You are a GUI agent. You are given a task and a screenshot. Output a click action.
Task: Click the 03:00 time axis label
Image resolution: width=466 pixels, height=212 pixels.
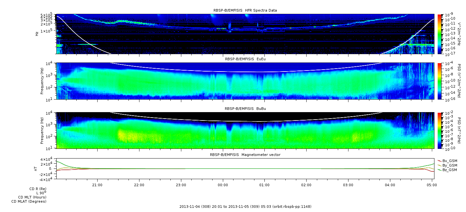coord(348,185)
